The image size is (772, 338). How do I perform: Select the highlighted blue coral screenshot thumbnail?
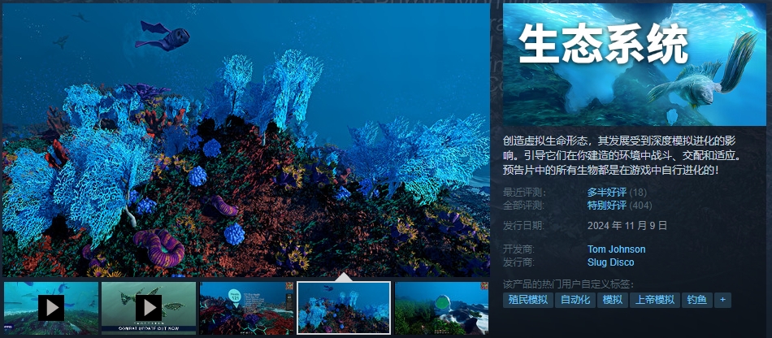coord(344,308)
